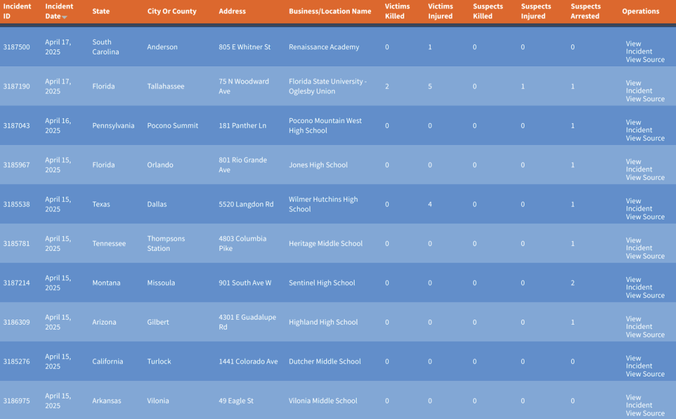
Task: View Source for Dutcher Middle School
Action: pos(645,374)
